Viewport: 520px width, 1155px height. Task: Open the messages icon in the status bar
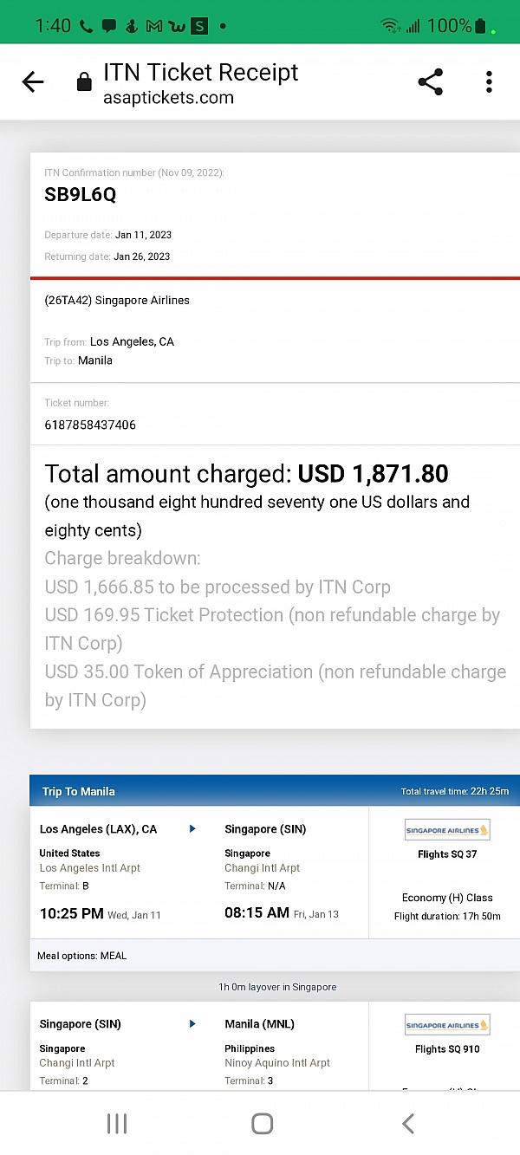click(x=108, y=25)
